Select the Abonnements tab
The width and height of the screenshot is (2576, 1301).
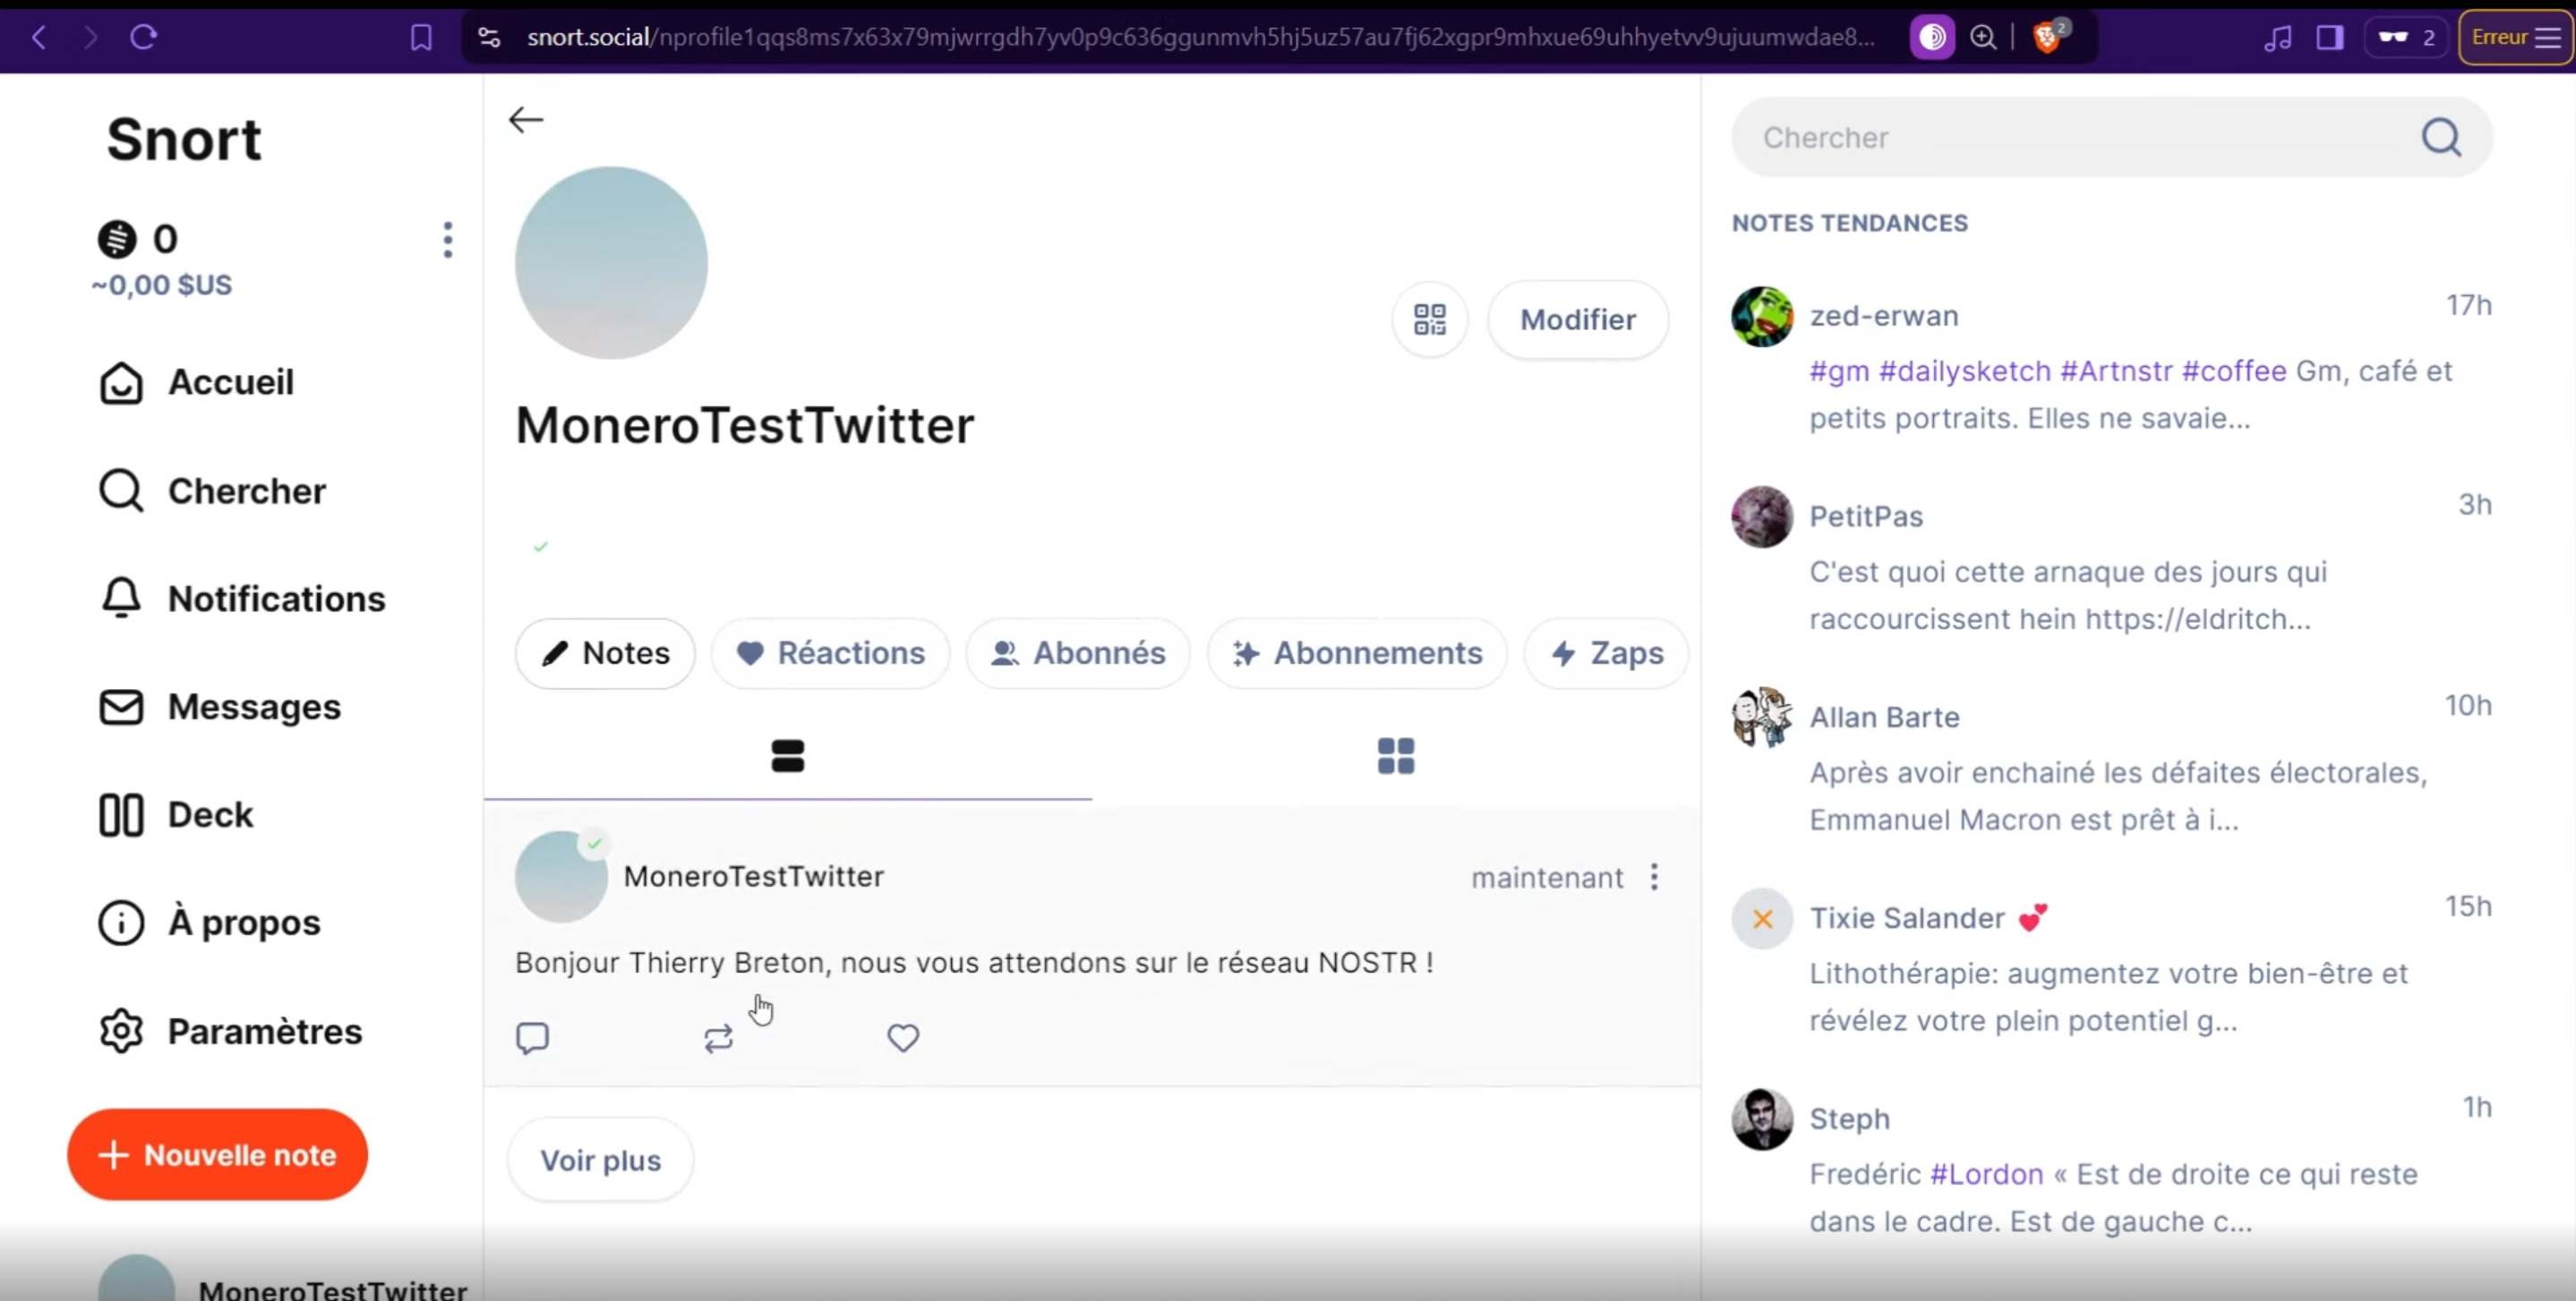click(1357, 653)
